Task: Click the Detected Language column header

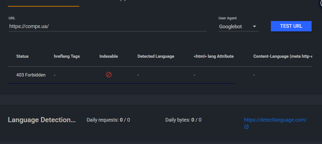Action: coord(156,56)
